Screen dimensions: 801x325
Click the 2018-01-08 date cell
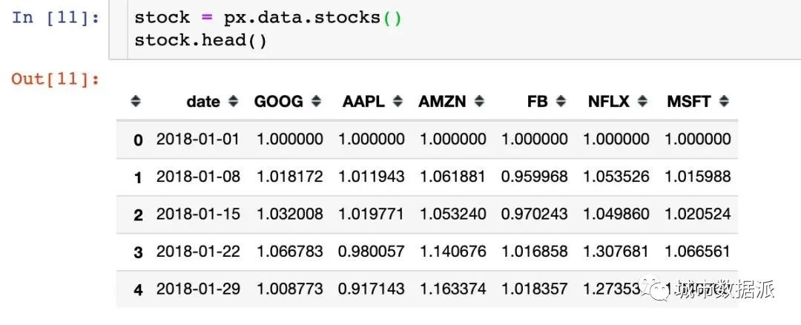click(198, 177)
